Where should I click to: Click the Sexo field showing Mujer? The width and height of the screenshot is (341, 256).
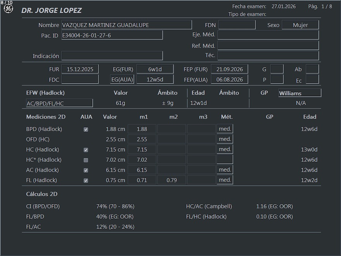pyautogui.click(x=300, y=25)
